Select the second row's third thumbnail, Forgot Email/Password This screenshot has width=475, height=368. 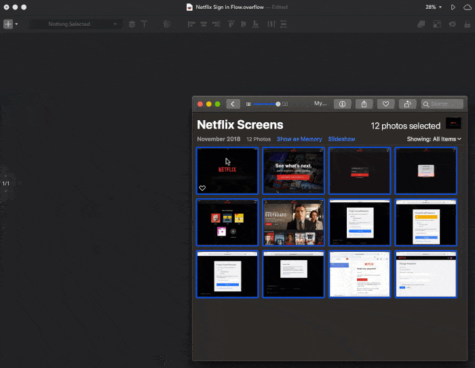360,223
